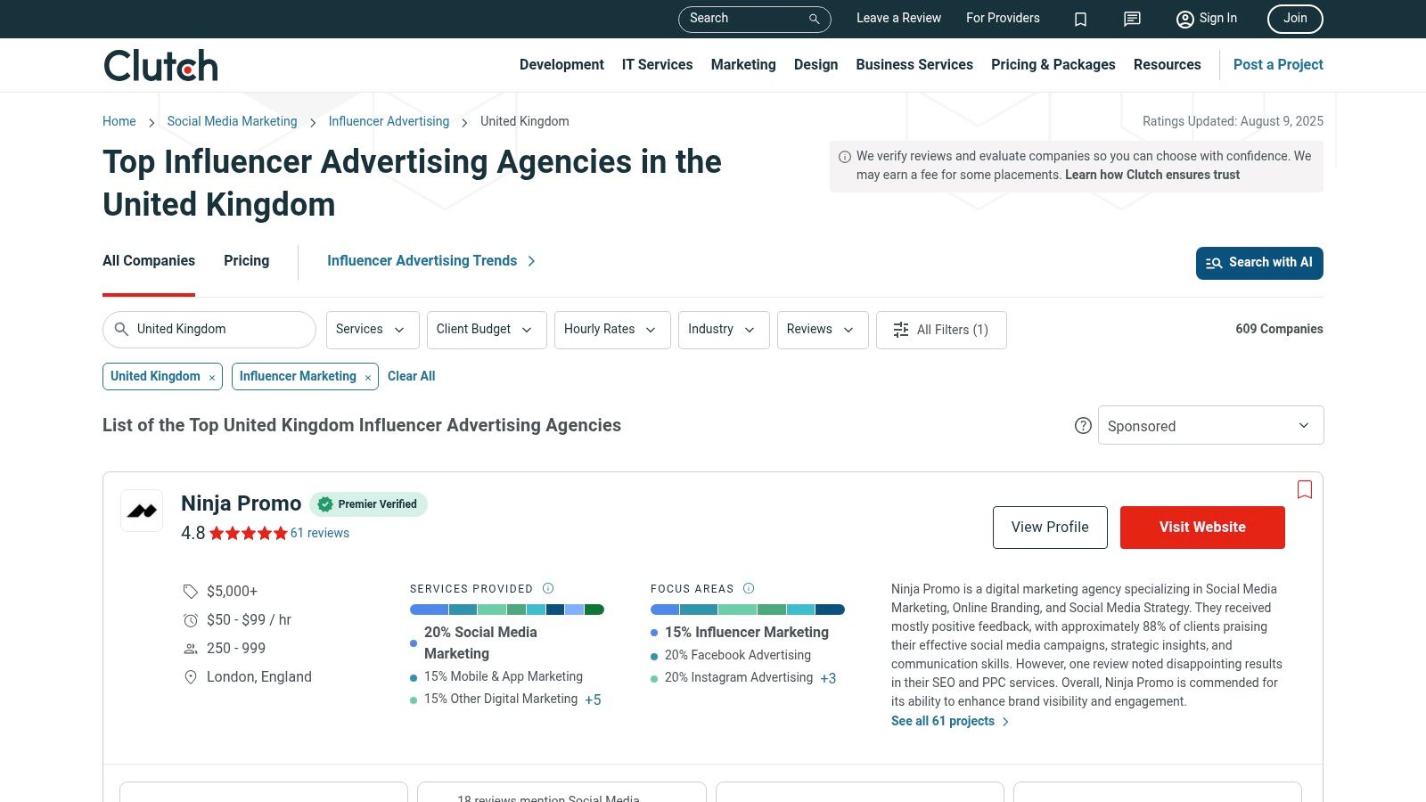Image resolution: width=1426 pixels, height=802 pixels.
Task: Open the Development menu
Action: coord(561,64)
